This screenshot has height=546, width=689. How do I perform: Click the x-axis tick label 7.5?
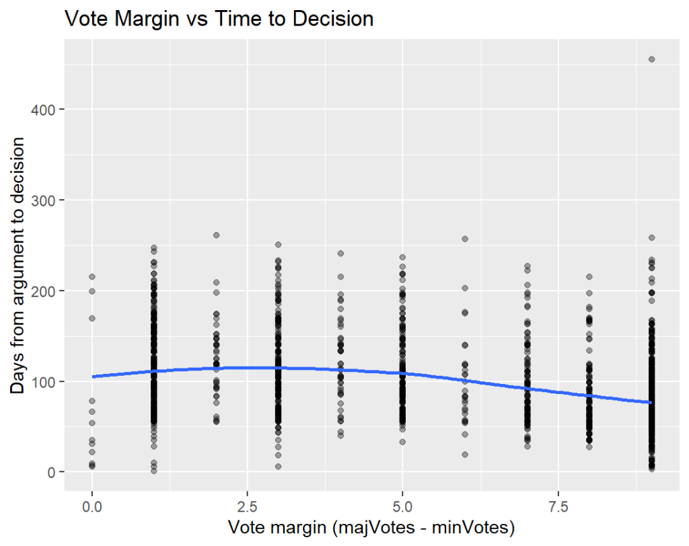[558, 504]
